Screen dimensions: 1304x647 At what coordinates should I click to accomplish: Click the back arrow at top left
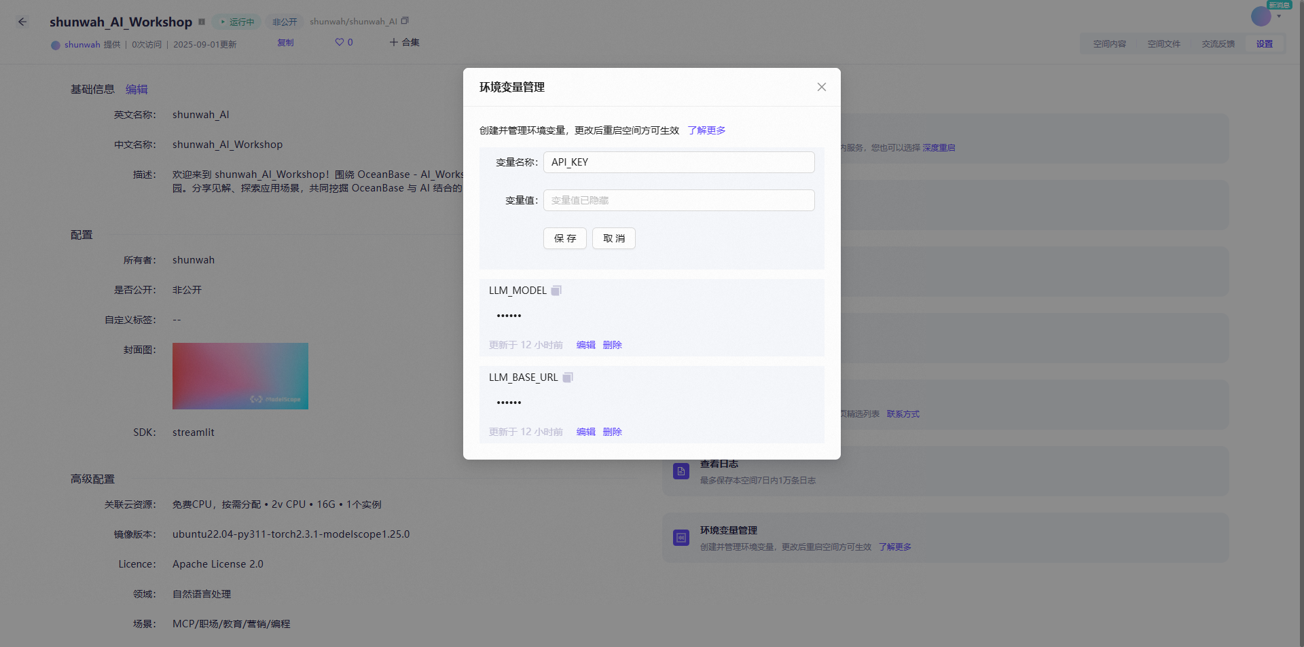[22, 22]
